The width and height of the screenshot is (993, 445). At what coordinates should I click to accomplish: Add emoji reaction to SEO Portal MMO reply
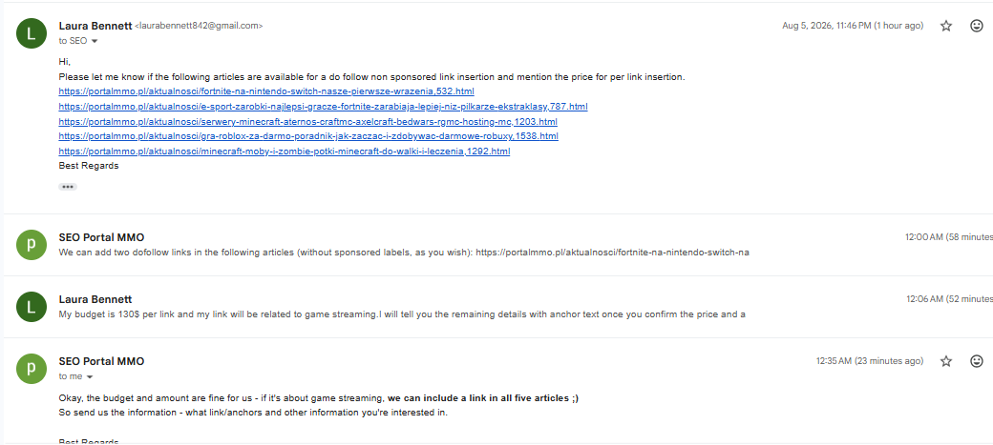coord(977,361)
